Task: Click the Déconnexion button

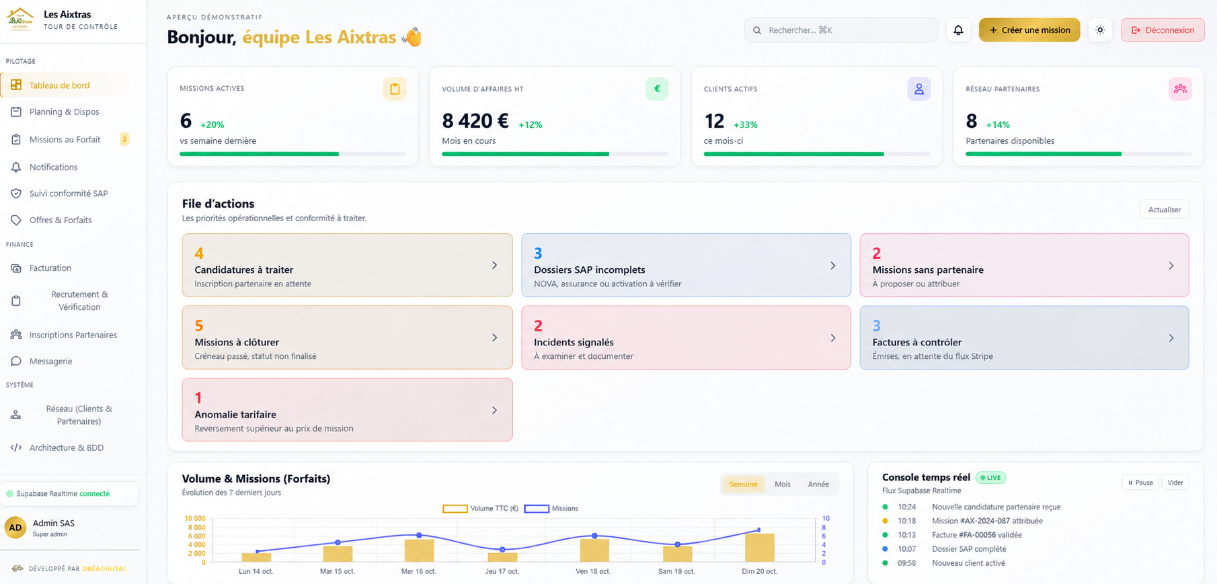Action: point(1163,30)
